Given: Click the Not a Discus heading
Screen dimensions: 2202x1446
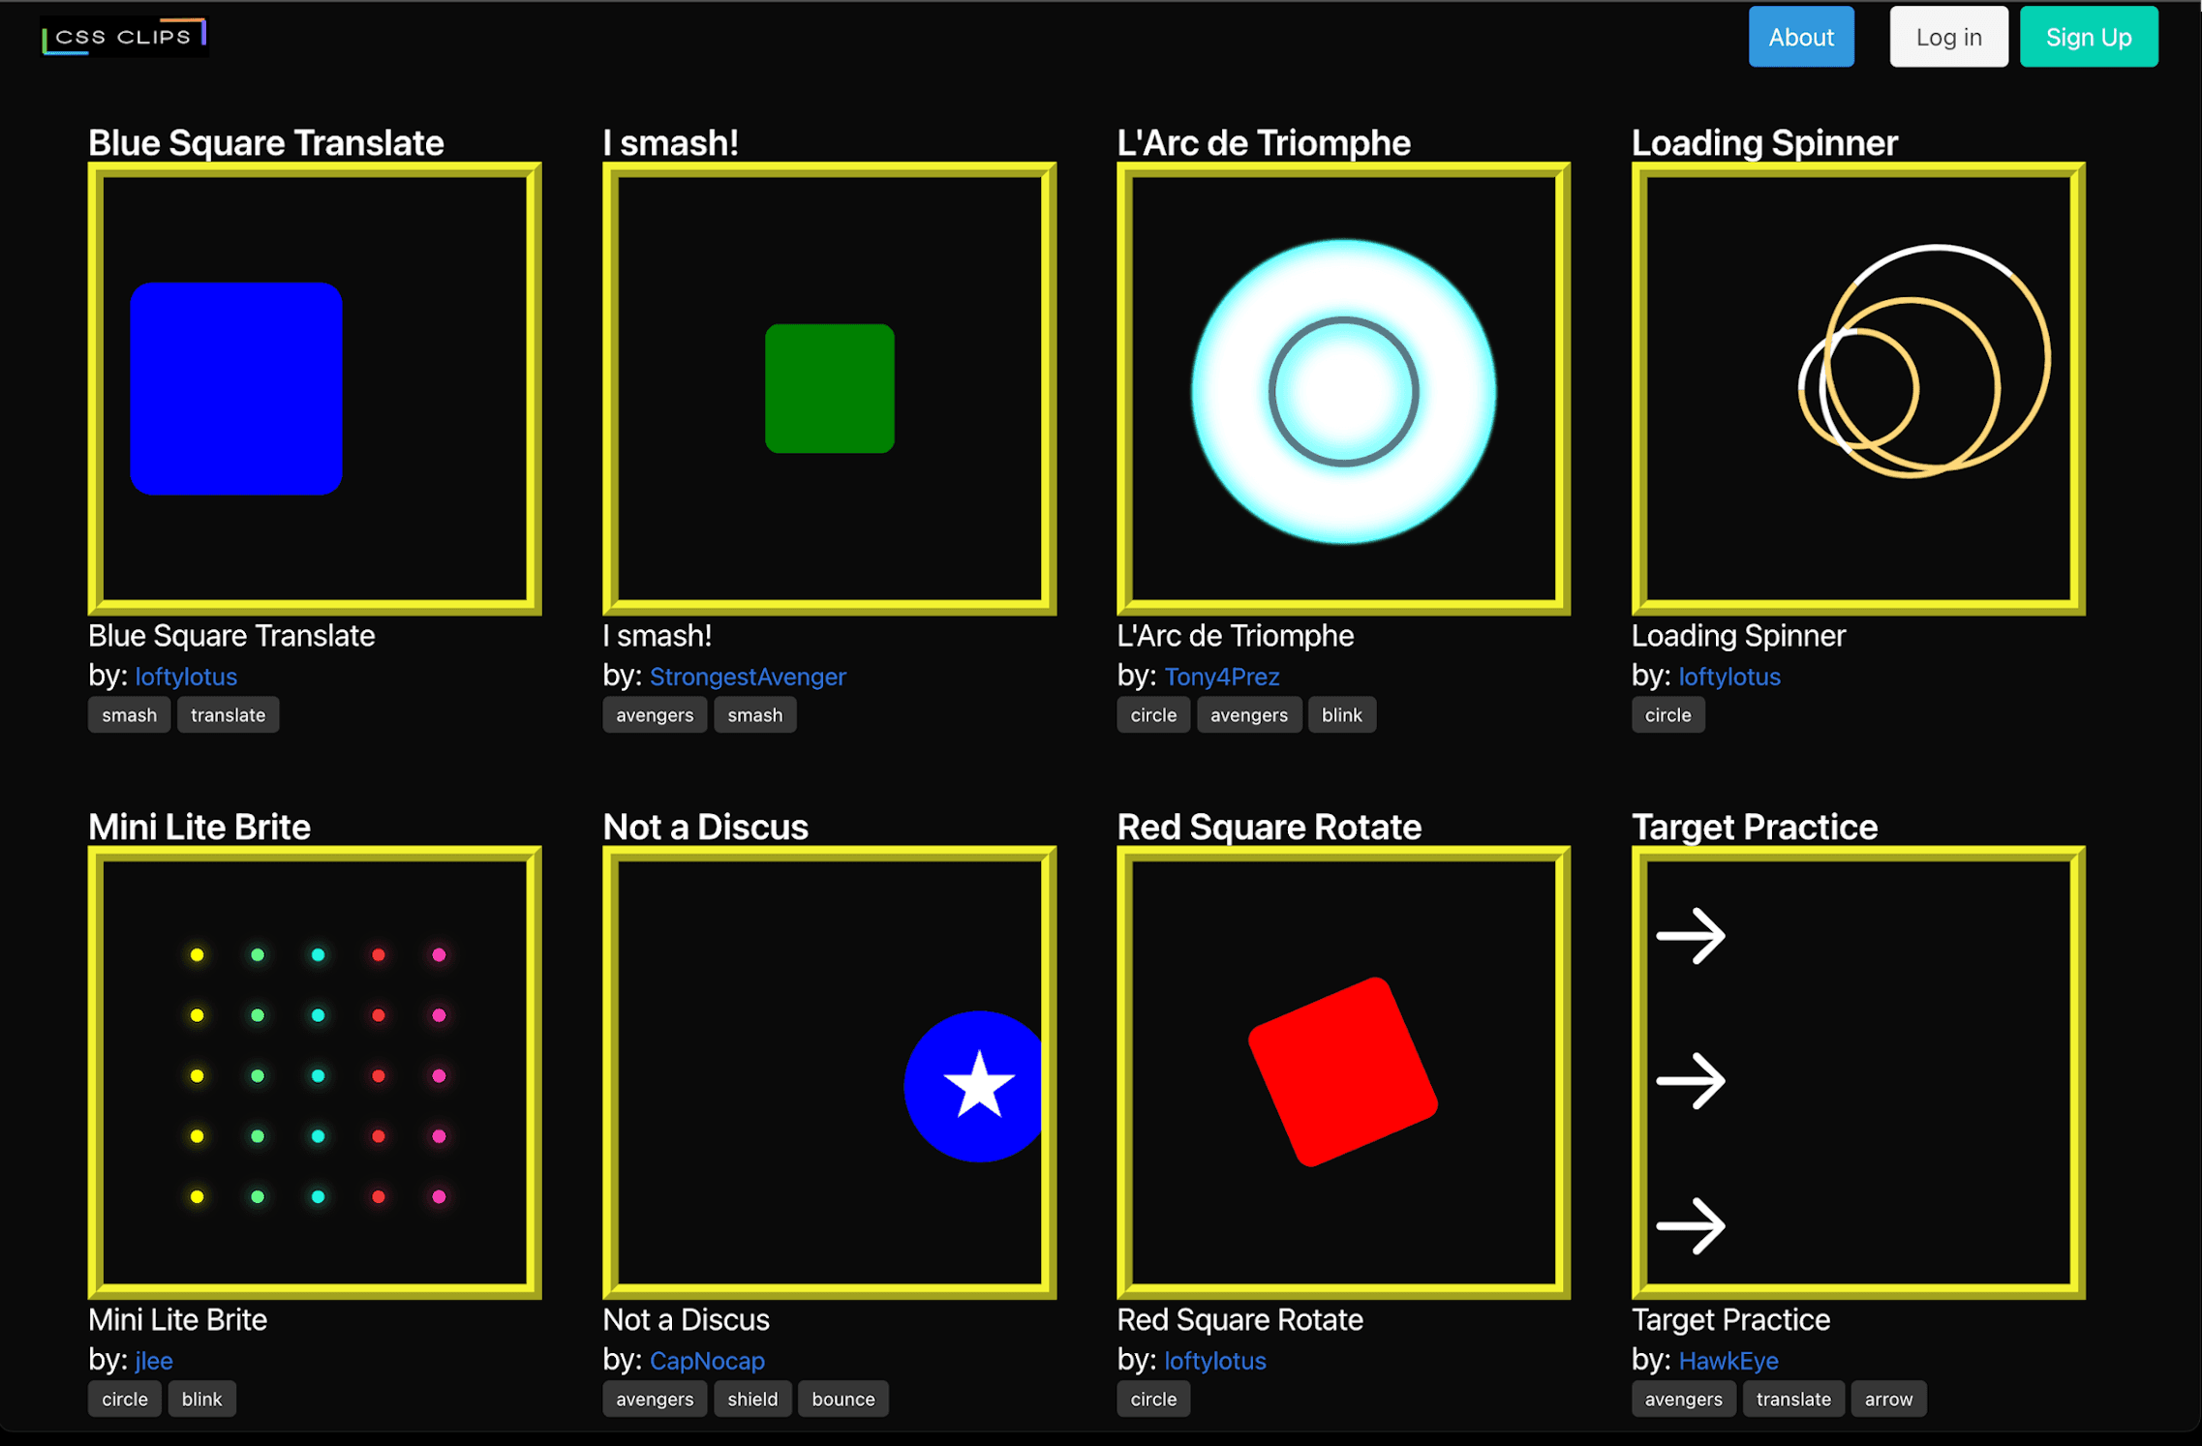Looking at the screenshot, I should tap(705, 828).
